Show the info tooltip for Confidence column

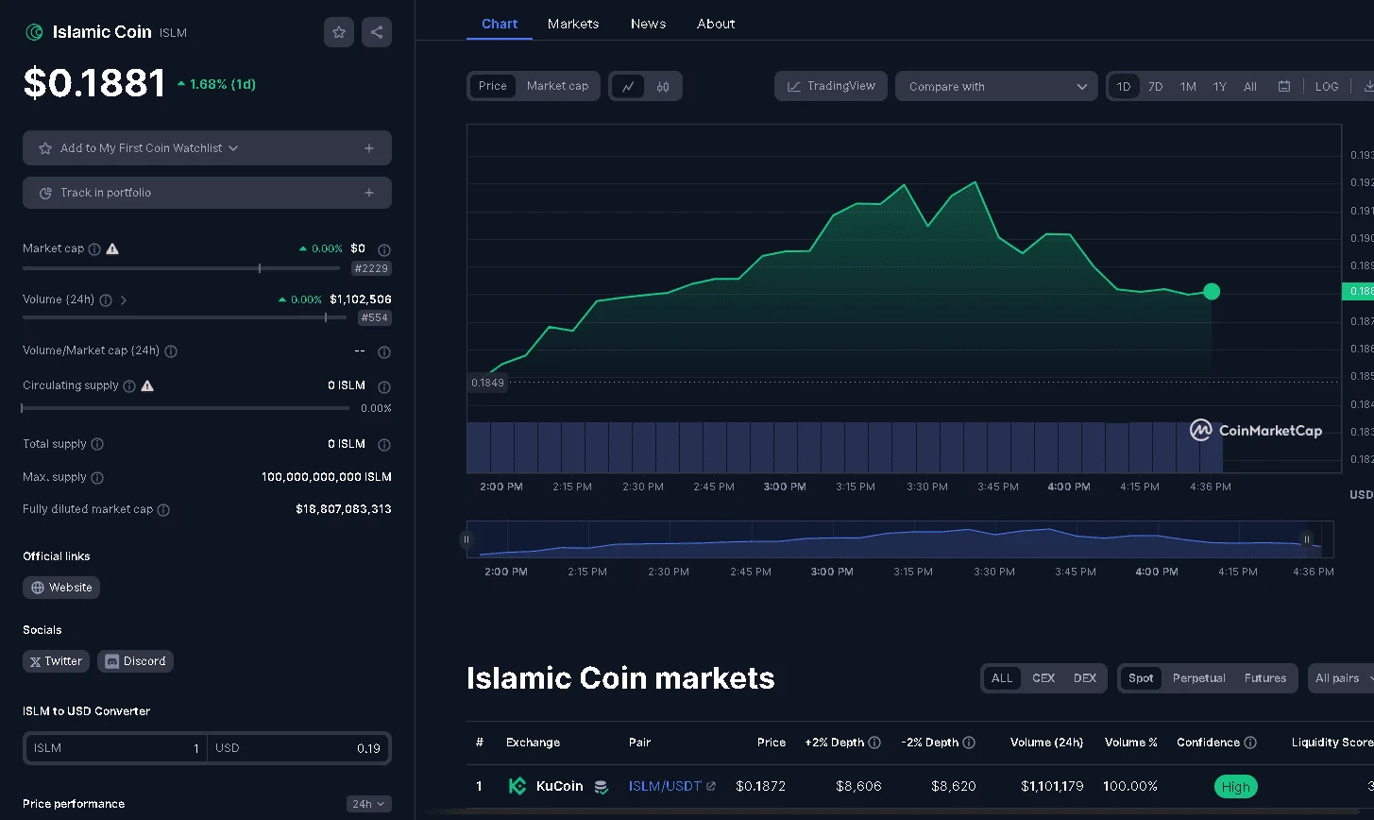pos(1250,743)
